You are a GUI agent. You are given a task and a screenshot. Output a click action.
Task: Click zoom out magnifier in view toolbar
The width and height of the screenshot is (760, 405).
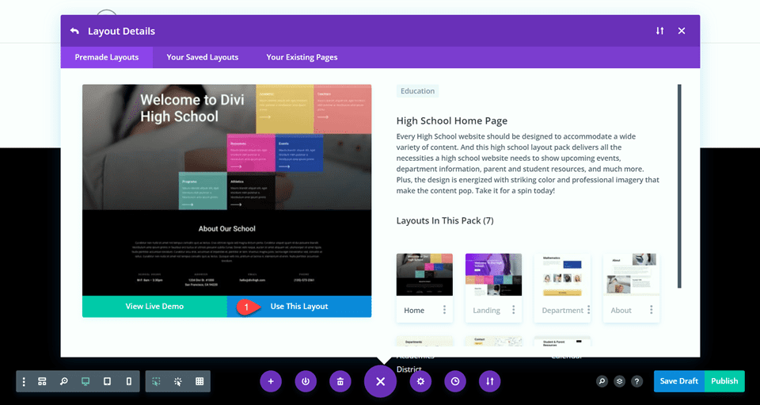tap(63, 382)
